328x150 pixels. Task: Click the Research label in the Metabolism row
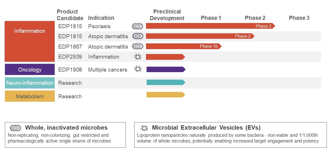[x=70, y=96]
